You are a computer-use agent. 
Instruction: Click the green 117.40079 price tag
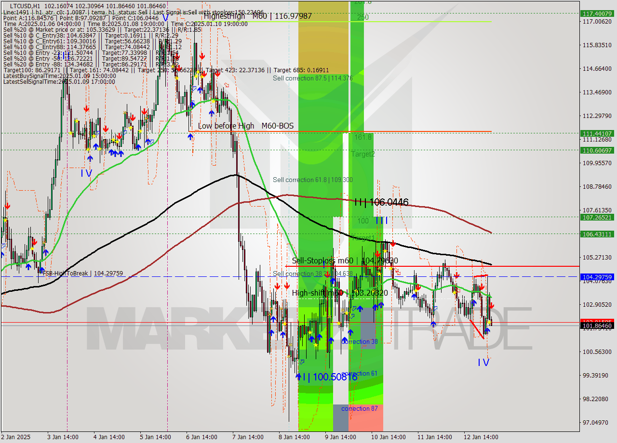[x=597, y=13]
